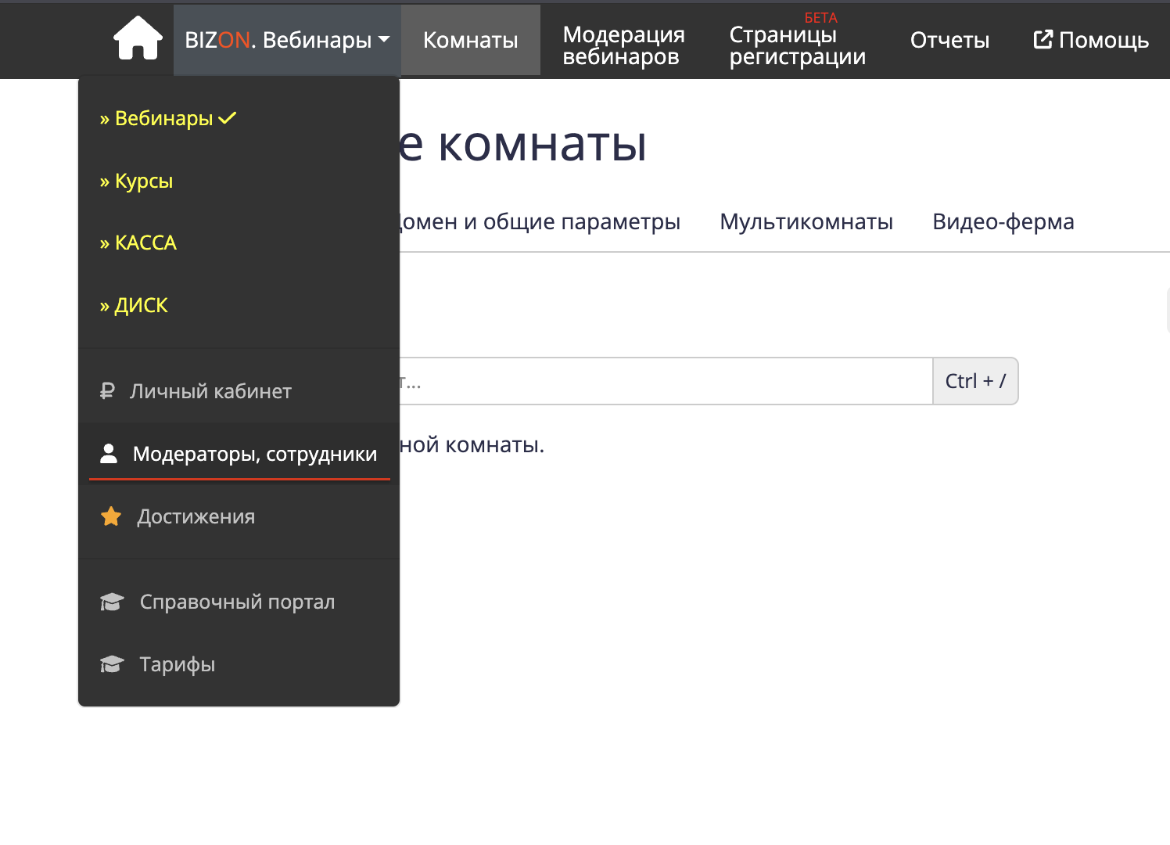Open ДИСК from the dropdown menu
Image resolution: width=1170 pixels, height=845 pixels.
click(x=141, y=305)
